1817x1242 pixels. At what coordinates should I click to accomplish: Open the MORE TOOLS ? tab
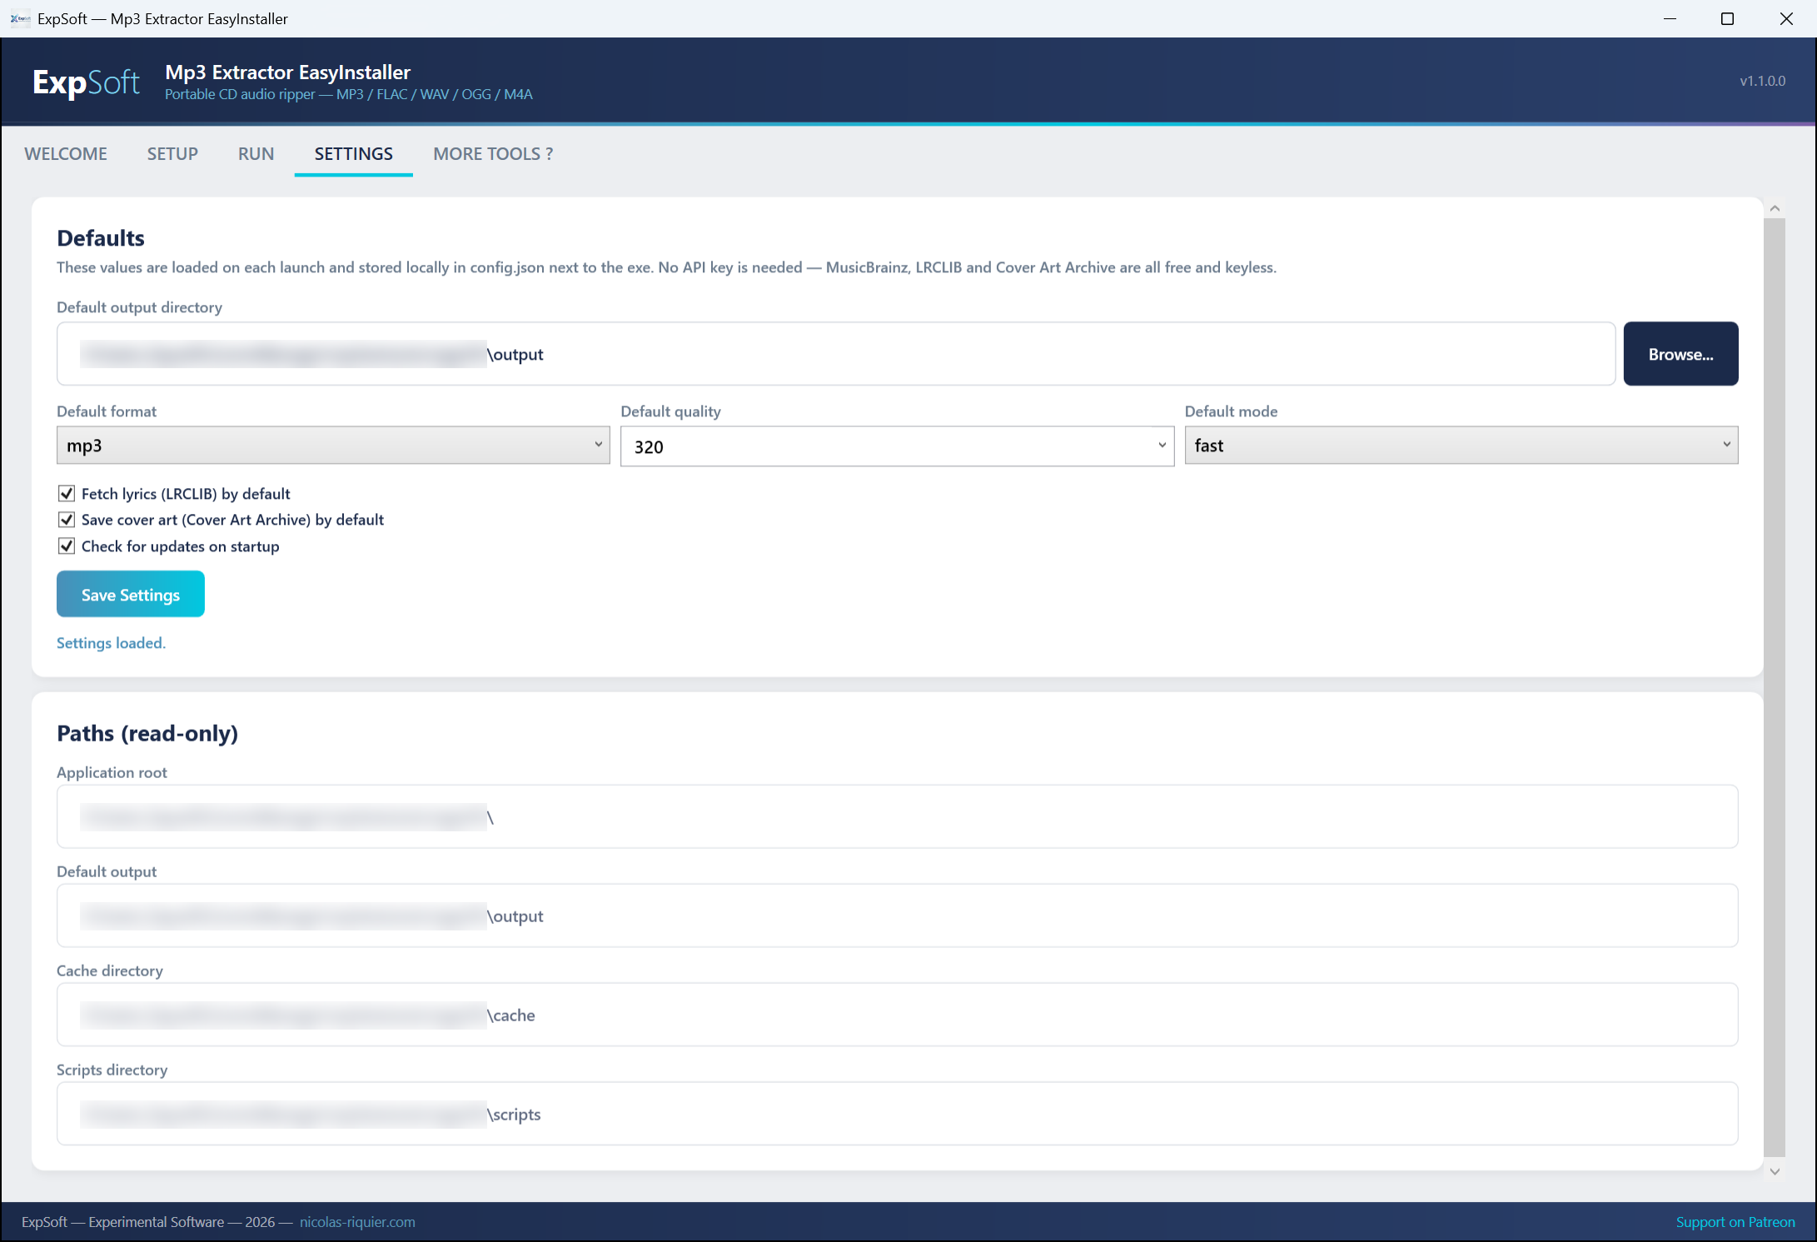[493, 154]
